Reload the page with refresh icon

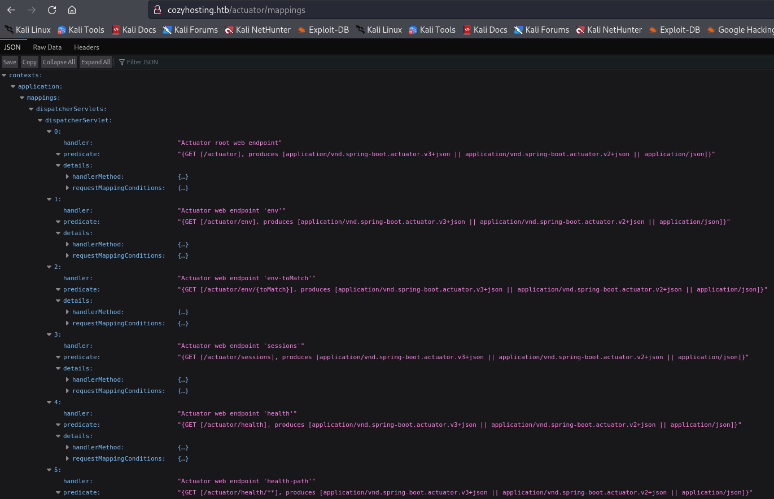[x=52, y=10]
